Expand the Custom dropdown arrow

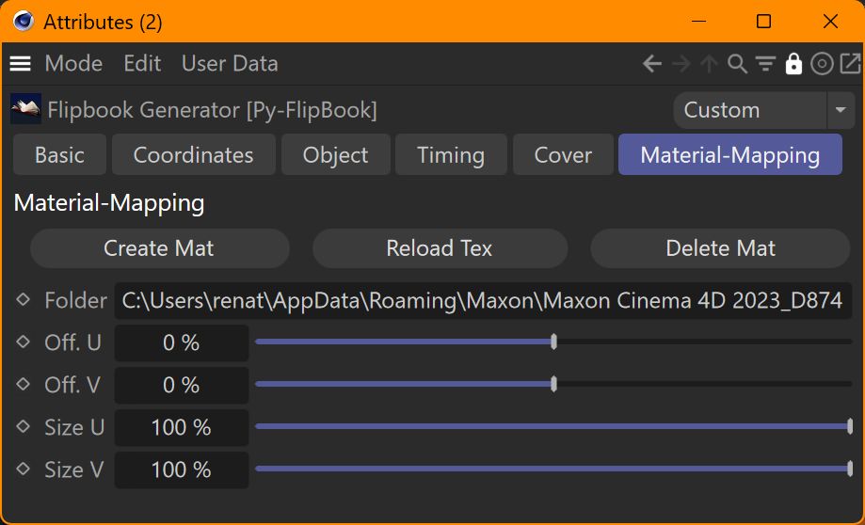tap(841, 110)
